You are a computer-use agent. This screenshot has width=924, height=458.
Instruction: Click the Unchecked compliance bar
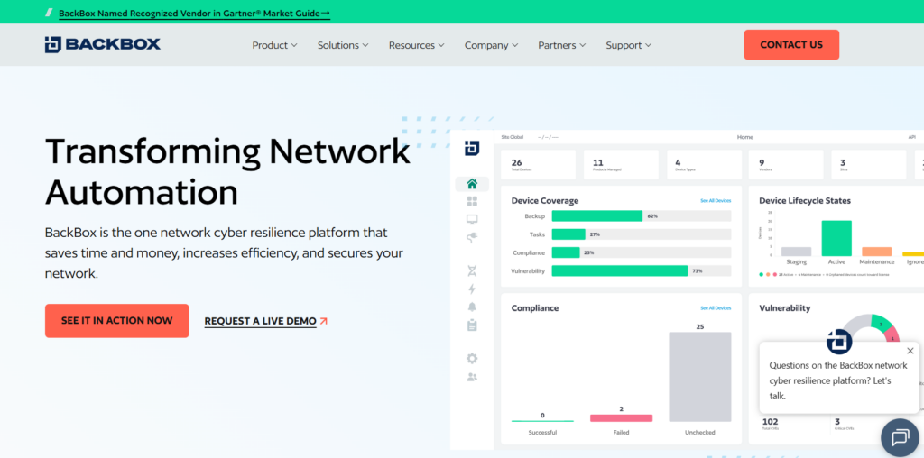pos(700,377)
